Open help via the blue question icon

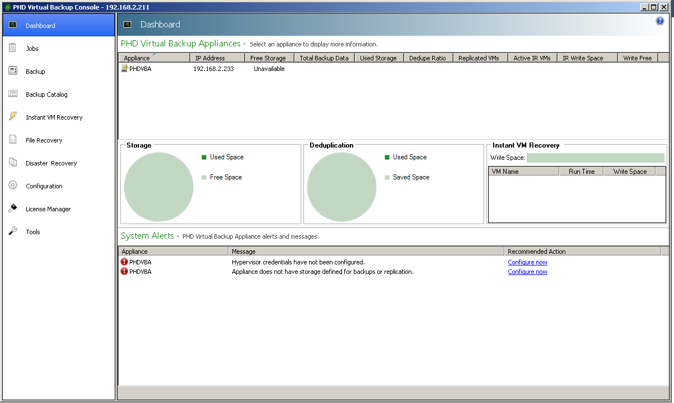[x=660, y=21]
